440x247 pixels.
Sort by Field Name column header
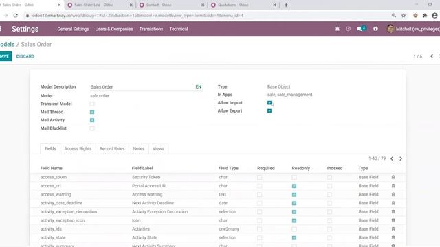click(x=52, y=168)
